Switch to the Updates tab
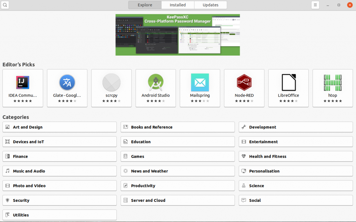 click(210, 5)
